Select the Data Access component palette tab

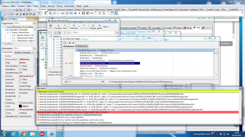coord(100,10)
